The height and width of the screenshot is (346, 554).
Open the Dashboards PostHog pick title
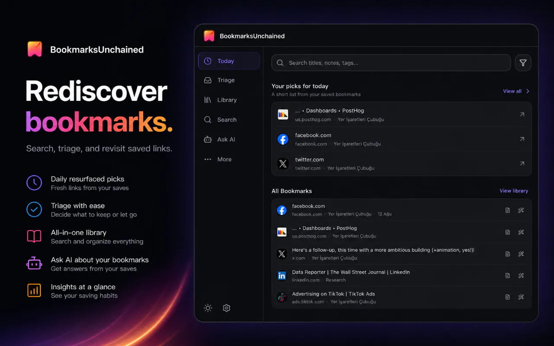pos(329,111)
